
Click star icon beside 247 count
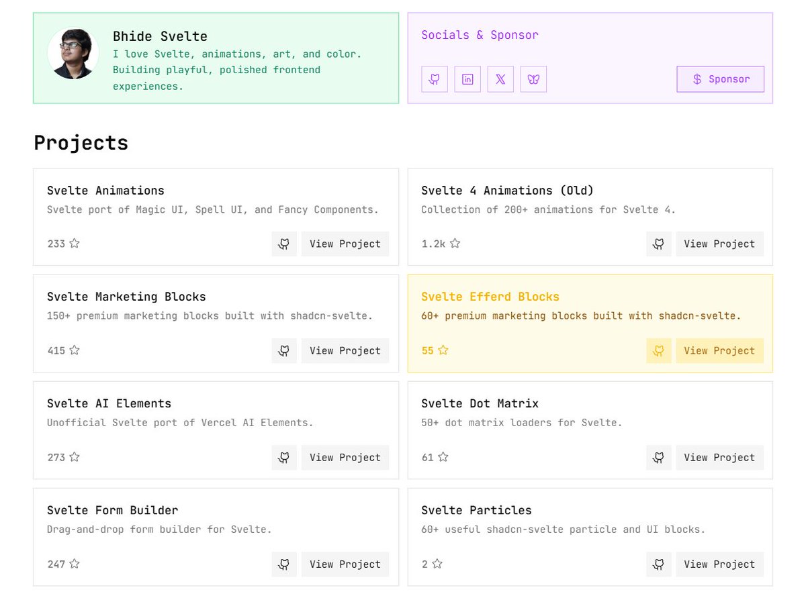(75, 564)
